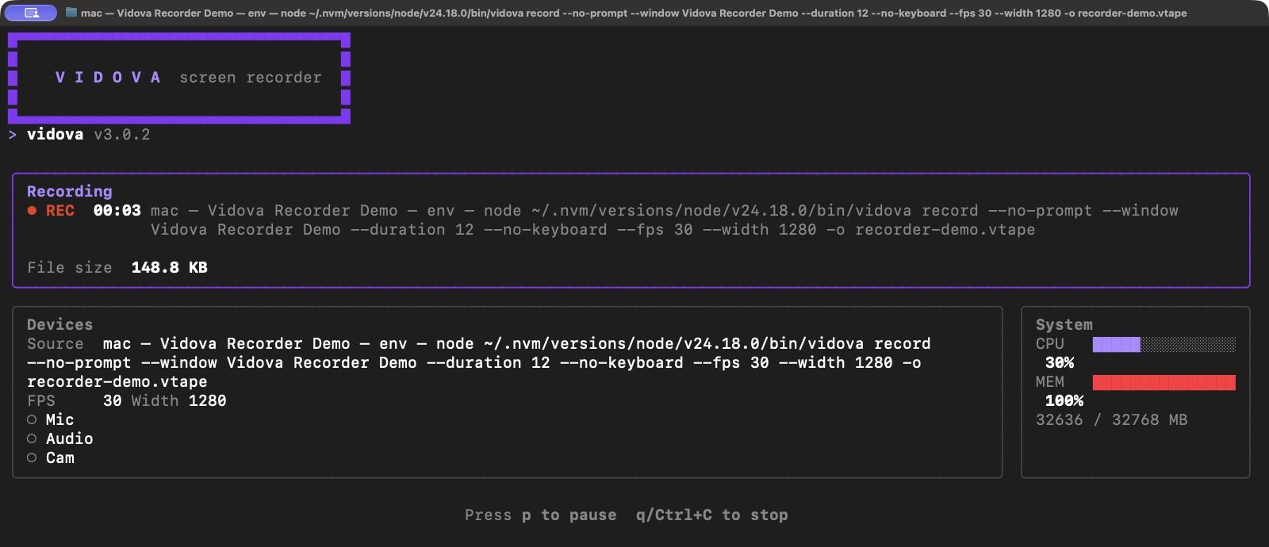Image resolution: width=1269 pixels, height=547 pixels.
Task: Click the Width value 1280
Action: [208, 401]
